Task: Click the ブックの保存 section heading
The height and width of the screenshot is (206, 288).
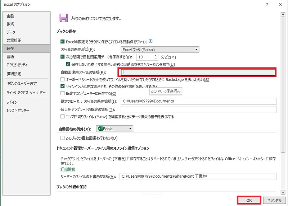Action: [x=66, y=31]
